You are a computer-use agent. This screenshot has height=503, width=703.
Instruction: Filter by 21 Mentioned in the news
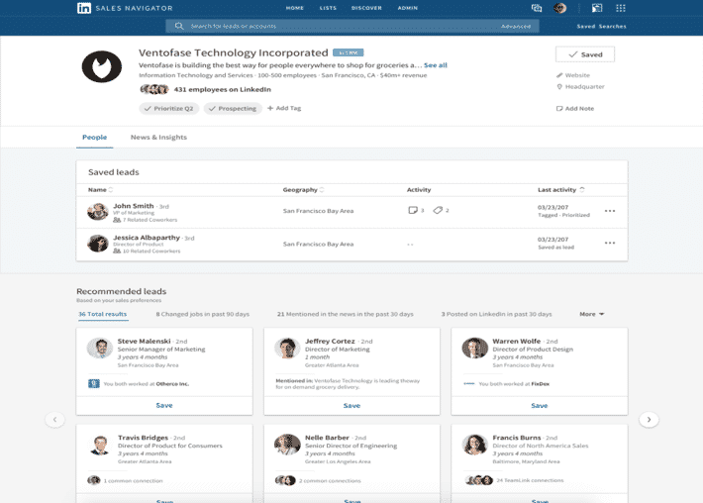(346, 314)
